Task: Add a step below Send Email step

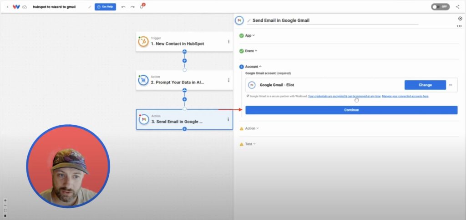Action: pos(185,129)
